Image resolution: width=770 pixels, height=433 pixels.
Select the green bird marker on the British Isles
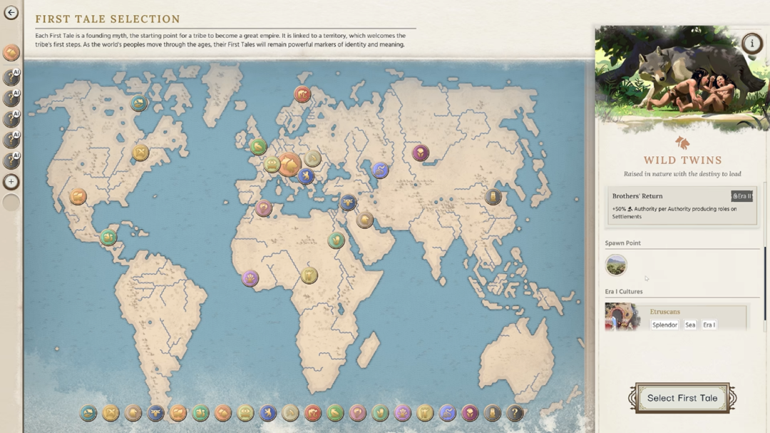(x=258, y=146)
